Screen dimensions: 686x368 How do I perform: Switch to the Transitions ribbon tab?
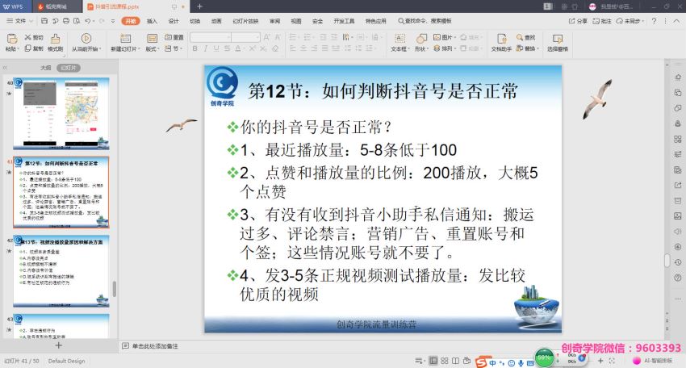195,21
